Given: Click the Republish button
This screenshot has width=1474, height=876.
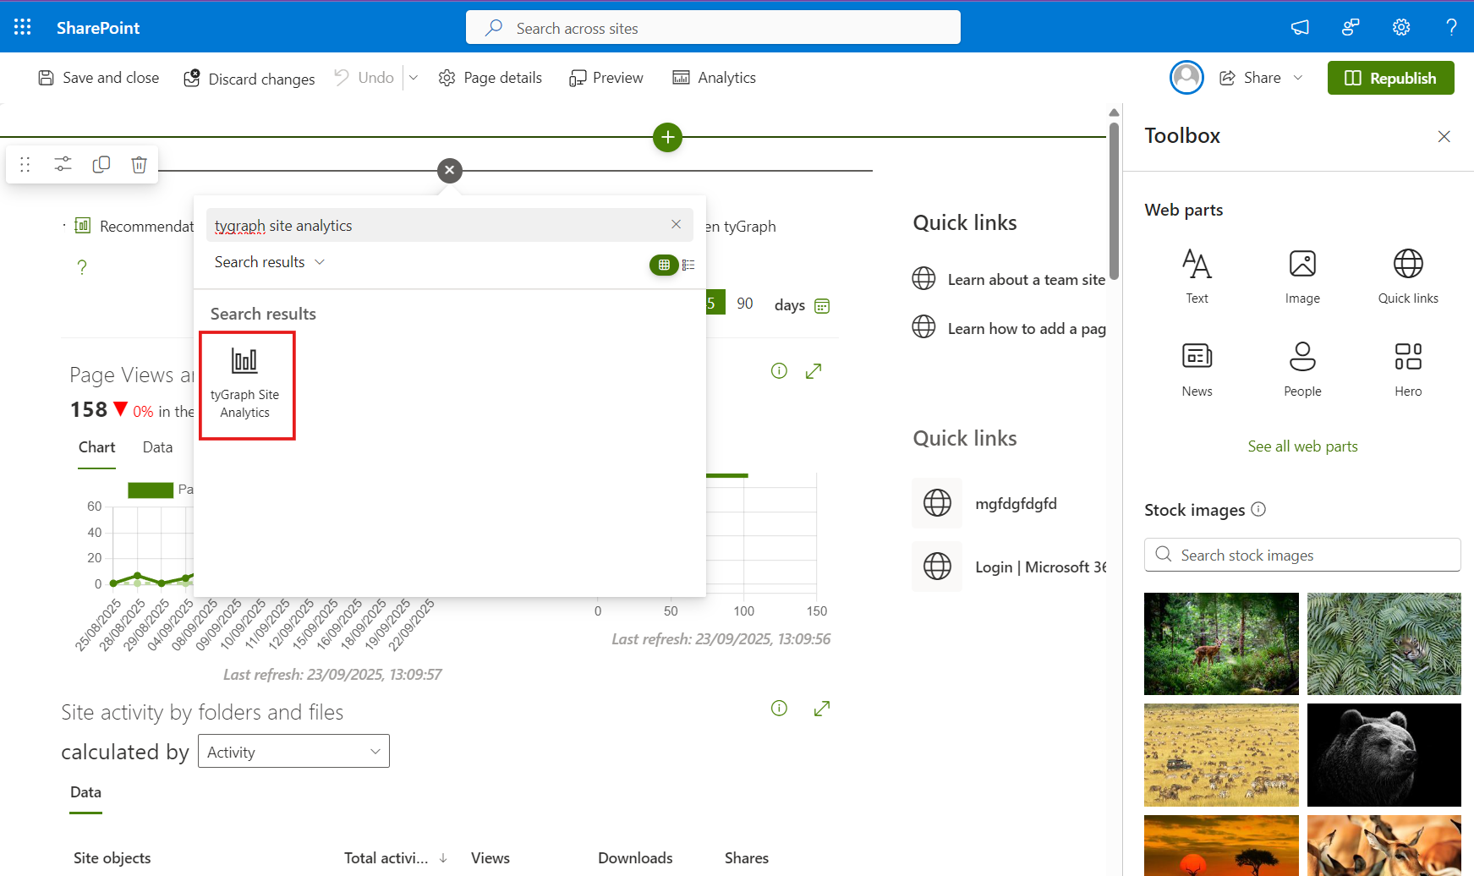Looking at the screenshot, I should [x=1390, y=78].
